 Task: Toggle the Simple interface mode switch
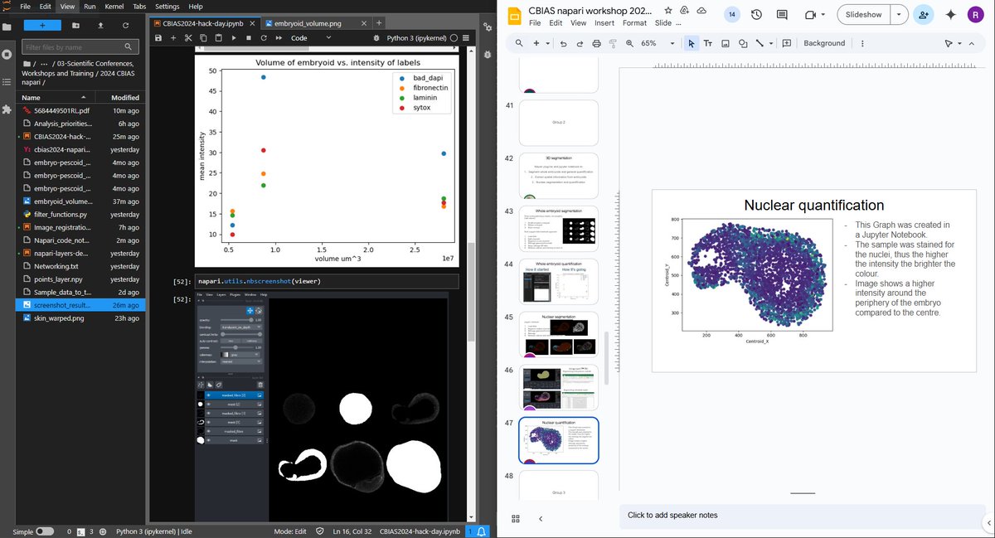45,531
